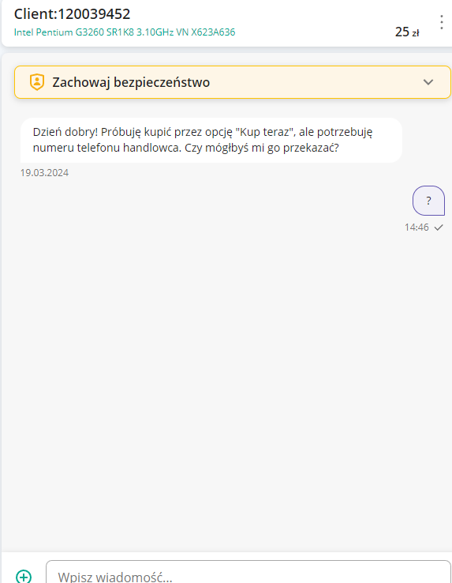Click the 25 zł price label
Image resolution: width=452 pixels, height=583 pixels.
click(407, 32)
